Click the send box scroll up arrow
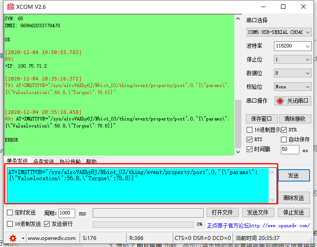 click(272, 172)
